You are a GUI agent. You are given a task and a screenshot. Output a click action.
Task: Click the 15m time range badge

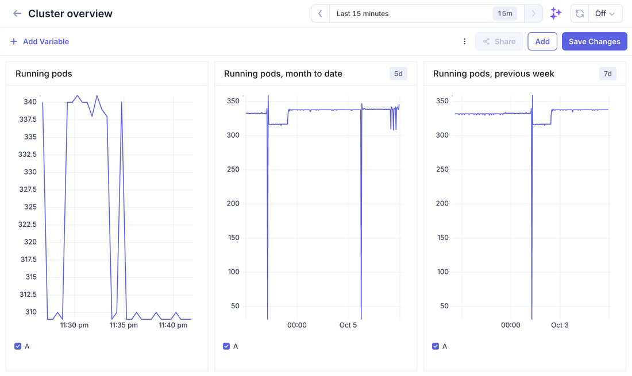point(504,14)
